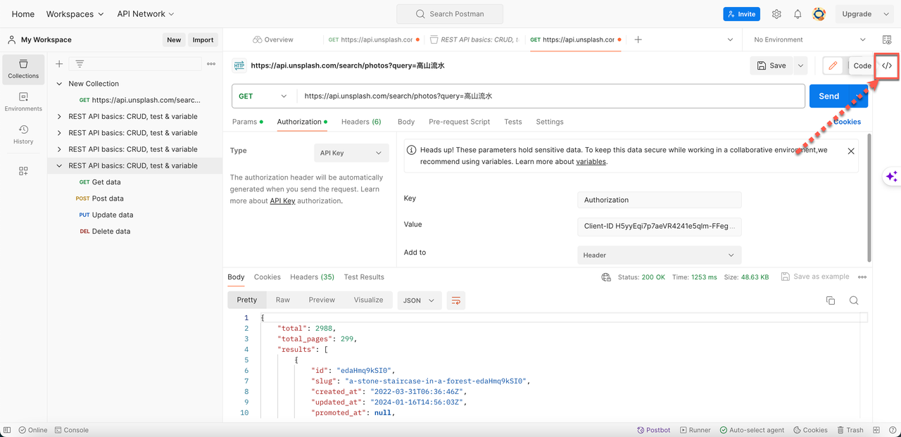
Task: Open the JSON format dropdown
Action: 420,300
